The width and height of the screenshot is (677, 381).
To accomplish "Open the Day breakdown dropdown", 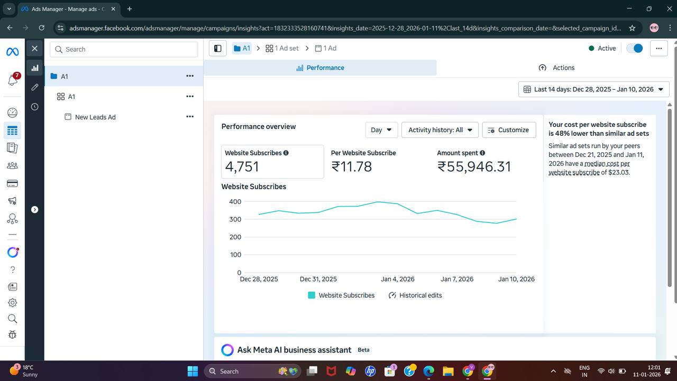I will (x=381, y=130).
